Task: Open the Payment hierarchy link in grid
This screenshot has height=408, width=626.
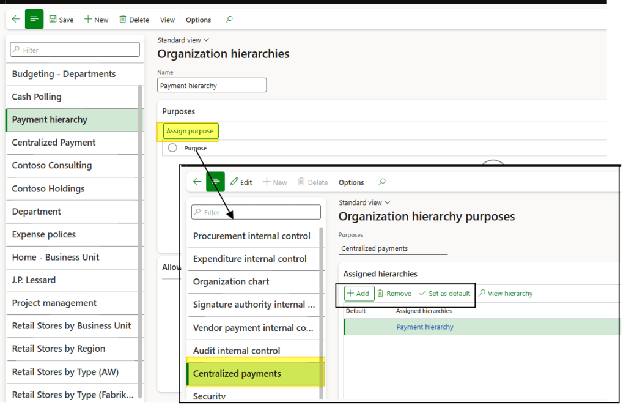Action: (x=425, y=327)
